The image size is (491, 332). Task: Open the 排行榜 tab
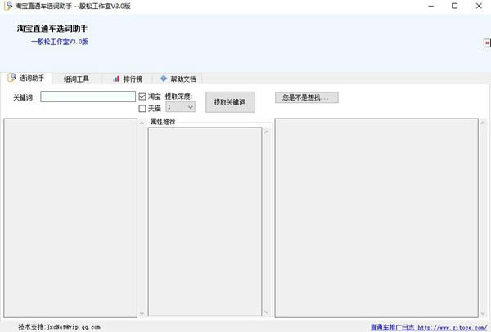point(128,79)
